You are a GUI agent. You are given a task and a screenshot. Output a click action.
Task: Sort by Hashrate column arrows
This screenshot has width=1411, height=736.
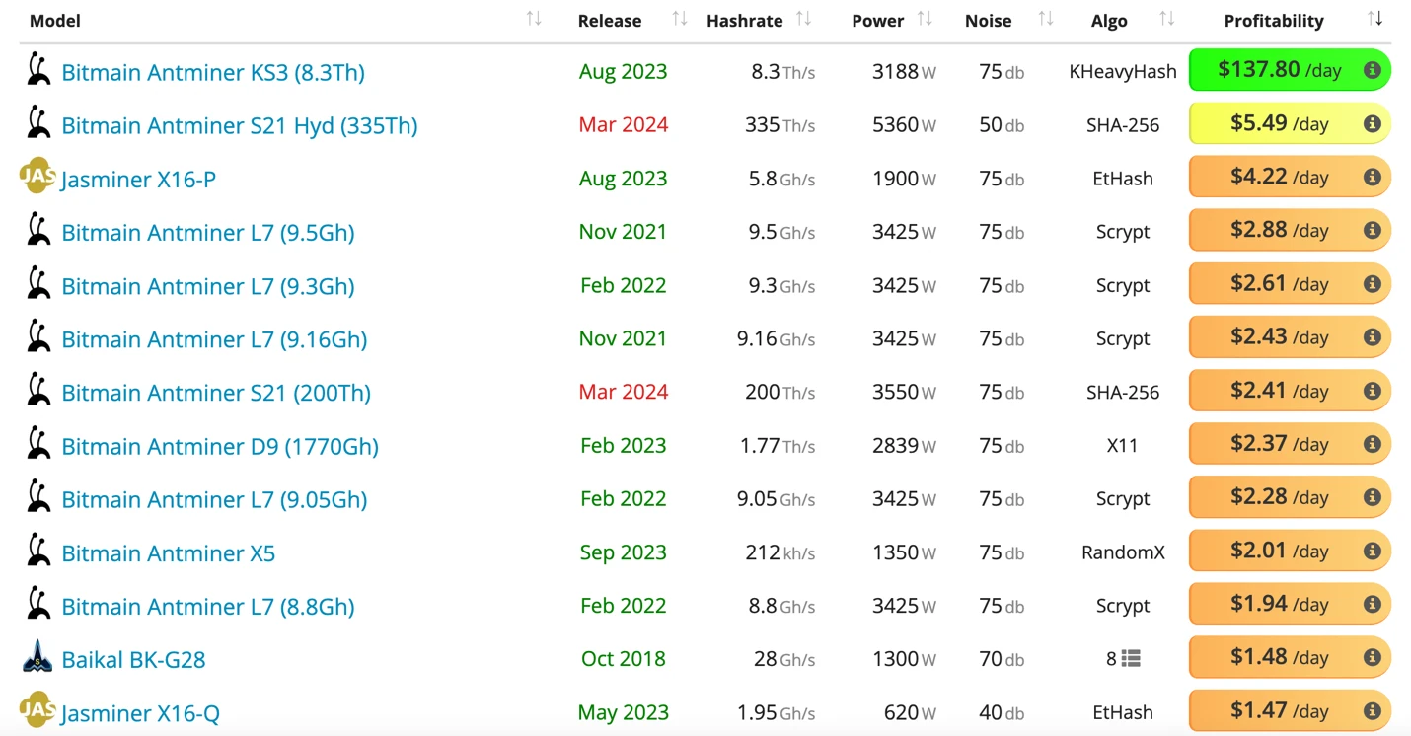[804, 19]
